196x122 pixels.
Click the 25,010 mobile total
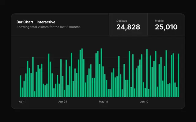click(x=166, y=27)
